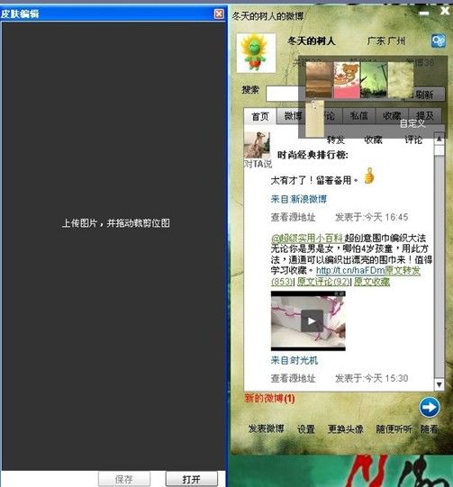The image size is (453, 487).
Task: Select the bear cartoon skin
Action: 347,79
